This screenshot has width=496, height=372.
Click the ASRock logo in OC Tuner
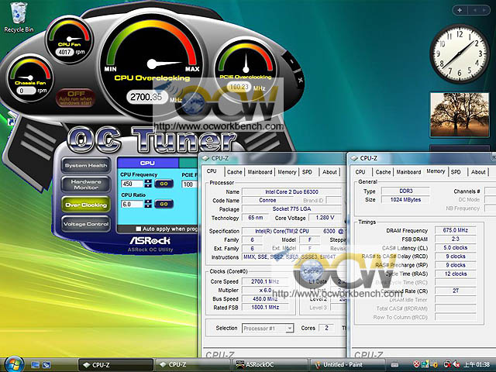pos(150,241)
